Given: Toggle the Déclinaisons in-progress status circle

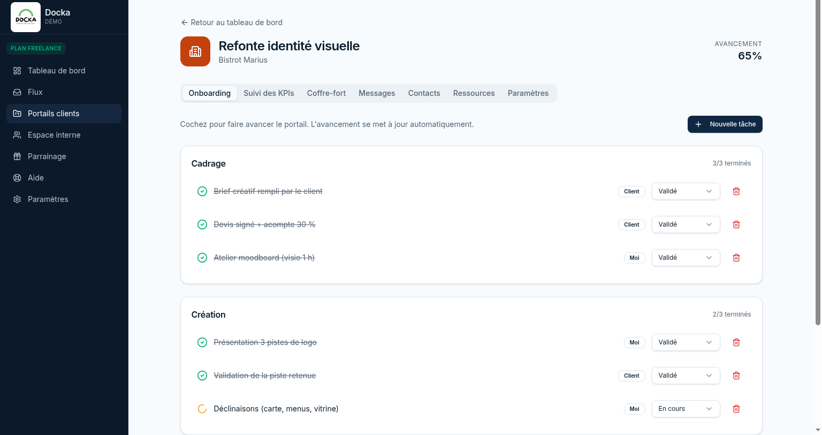Looking at the screenshot, I should click(x=202, y=409).
